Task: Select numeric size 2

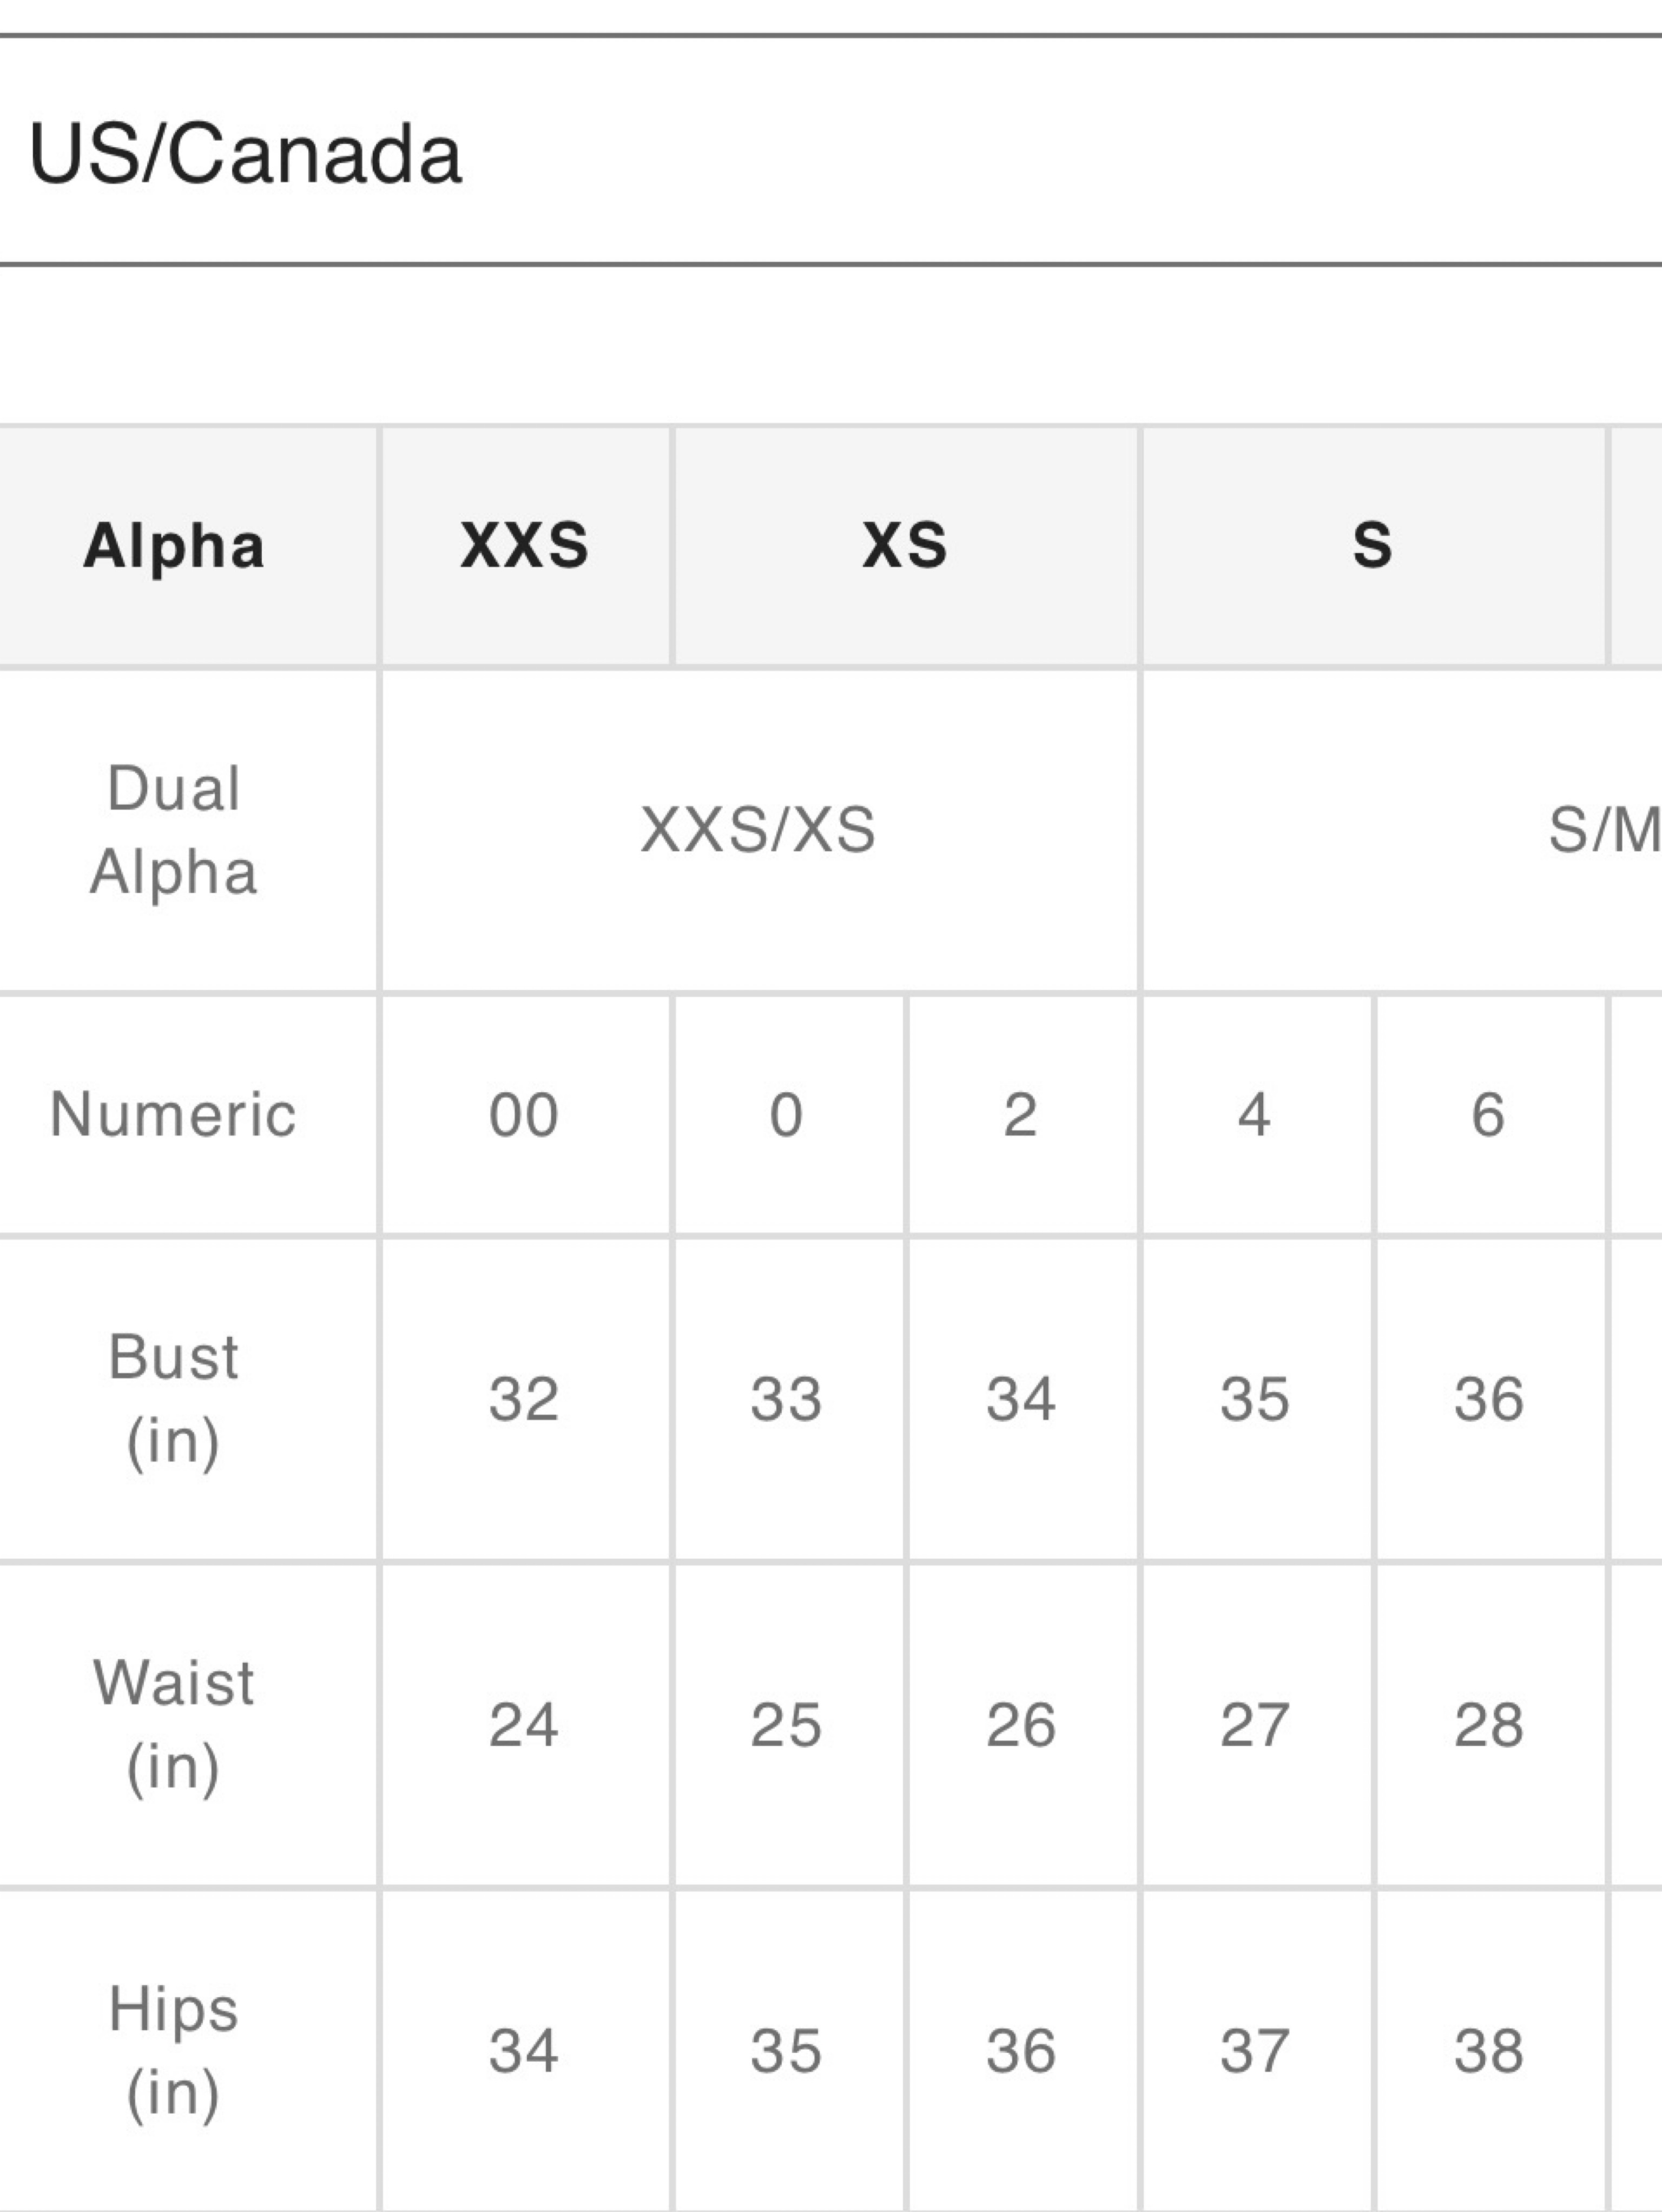Action: point(1021,1115)
